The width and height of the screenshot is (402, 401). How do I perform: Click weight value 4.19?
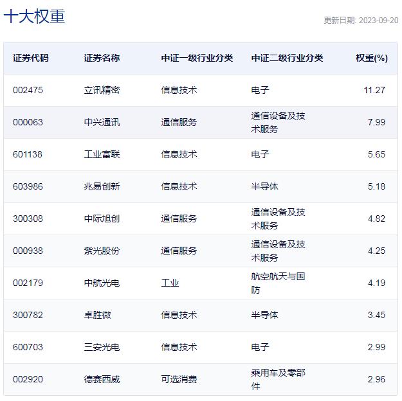pyautogui.click(x=376, y=283)
